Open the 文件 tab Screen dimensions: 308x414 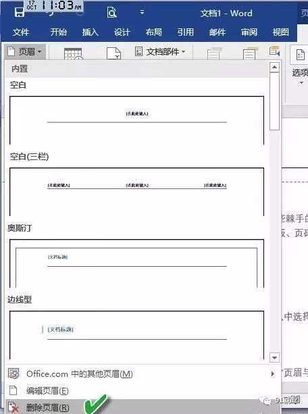tap(21, 32)
